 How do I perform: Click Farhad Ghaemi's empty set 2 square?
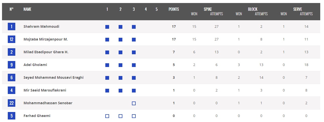pos(120,116)
